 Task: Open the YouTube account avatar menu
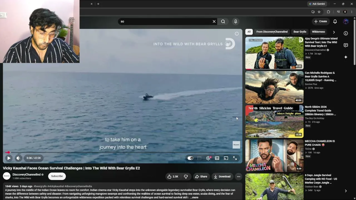pos(346,21)
